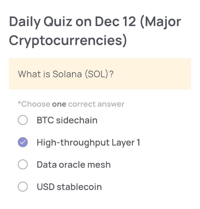Pick the USD stablecoin radio option
200x209 pixels.
(x=23, y=187)
